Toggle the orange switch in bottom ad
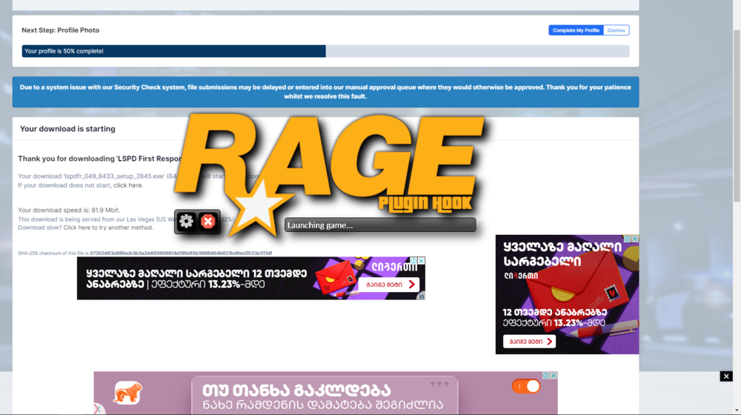 [x=526, y=387]
